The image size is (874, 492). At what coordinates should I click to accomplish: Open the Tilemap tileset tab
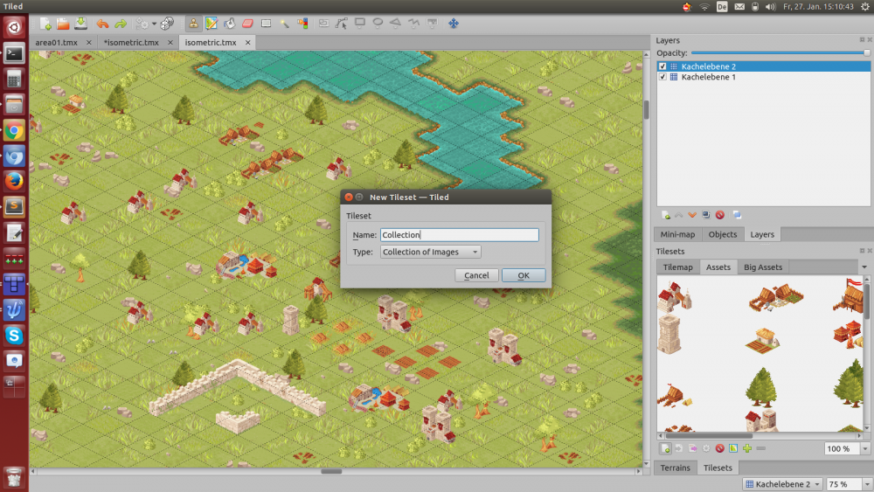point(678,267)
